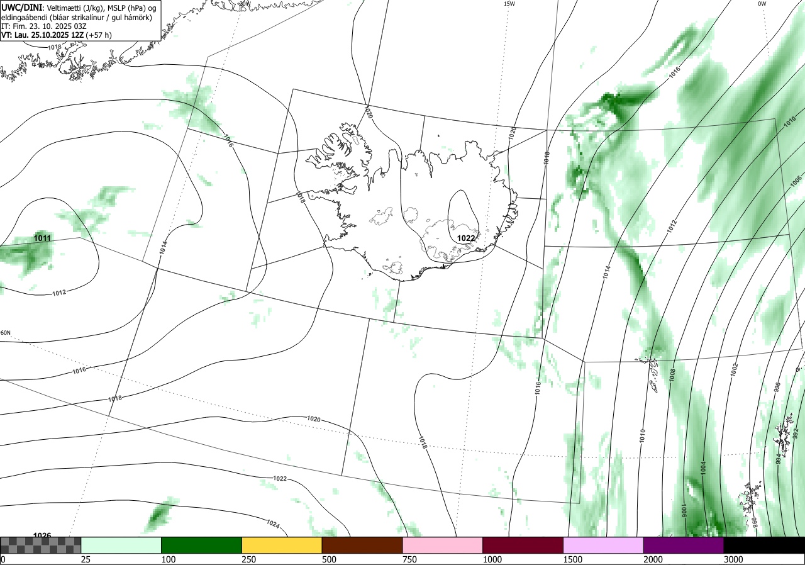
Task: Click the bold "1011" low pressure label
Action: 43,238
